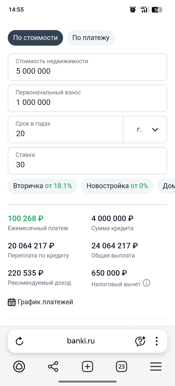The width and height of the screenshot is (175, 386).
Task: Tap the neuro chat question icon
Action: 140,341
